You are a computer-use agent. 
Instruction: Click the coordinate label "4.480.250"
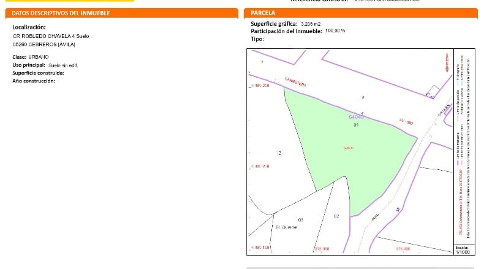click(x=260, y=86)
